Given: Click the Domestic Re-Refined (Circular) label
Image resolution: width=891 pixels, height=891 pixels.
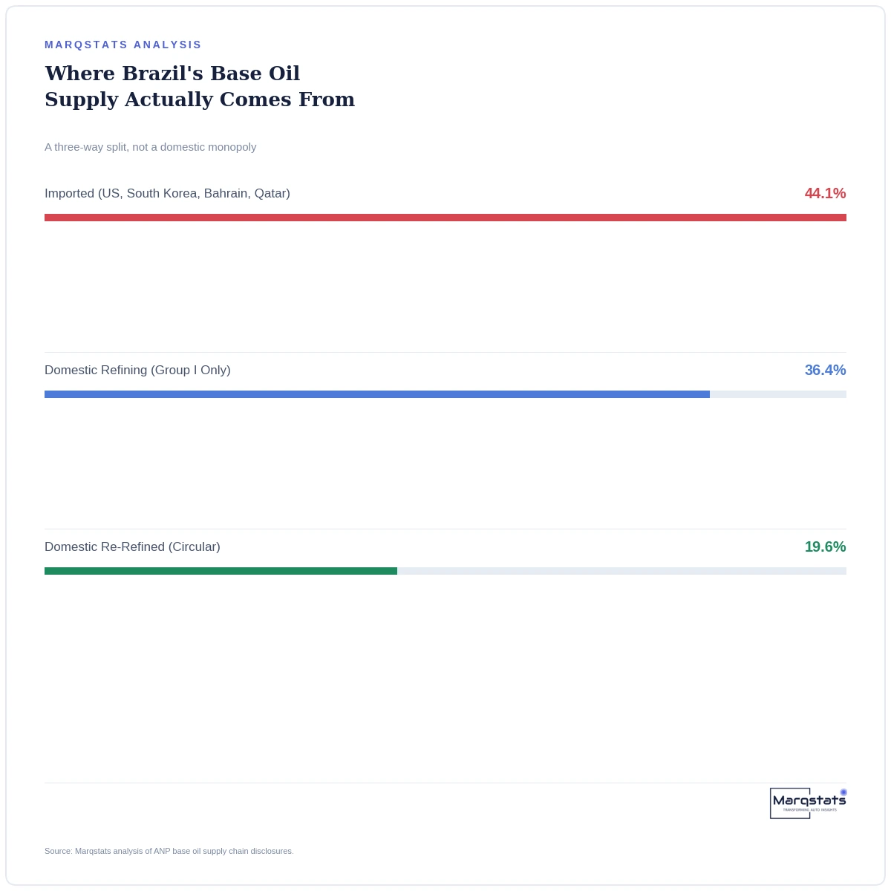Looking at the screenshot, I should (x=132, y=546).
